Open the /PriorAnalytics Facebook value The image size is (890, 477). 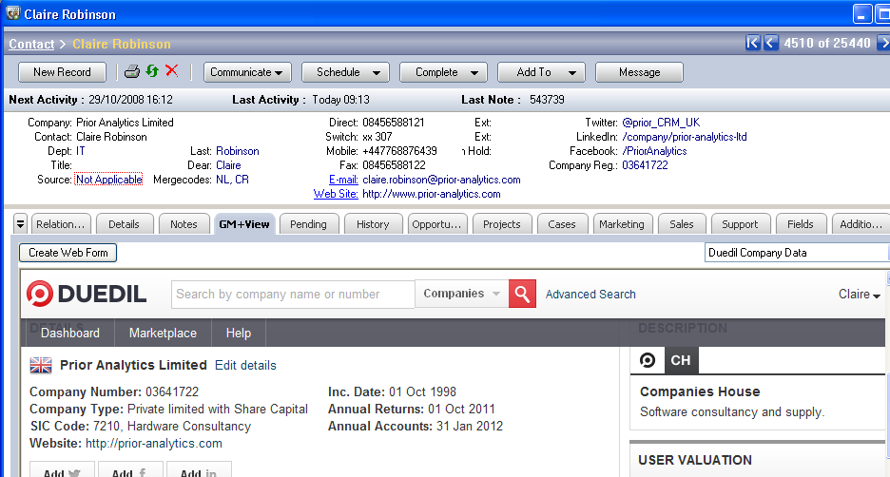tap(654, 151)
